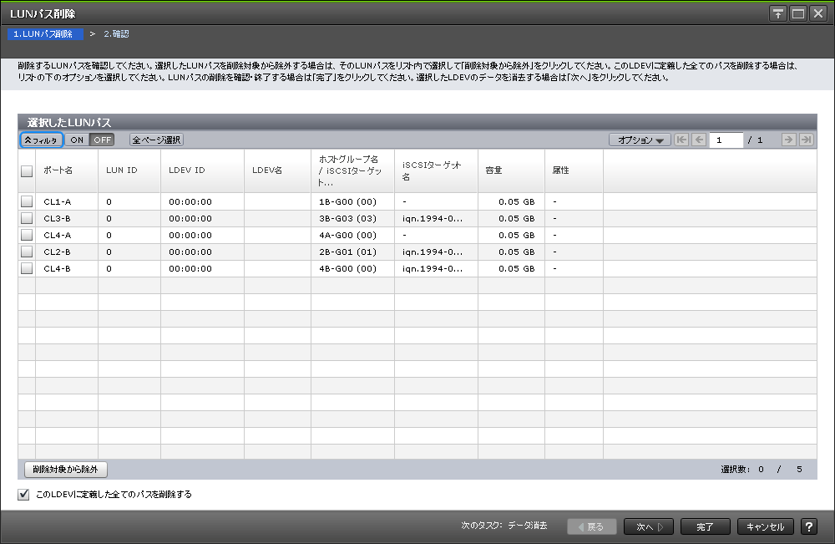The height and width of the screenshot is (544, 835).
Task: Switch filter to ON
Action: (x=77, y=140)
